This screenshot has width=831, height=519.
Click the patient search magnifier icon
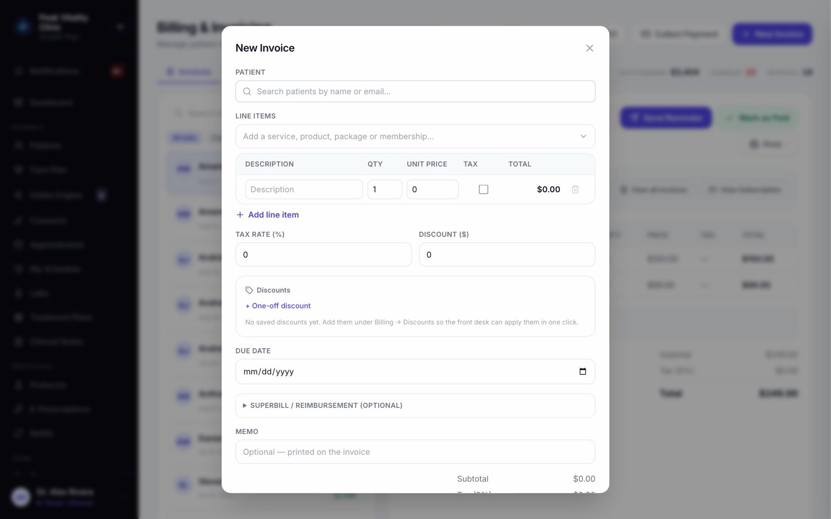point(247,91)
